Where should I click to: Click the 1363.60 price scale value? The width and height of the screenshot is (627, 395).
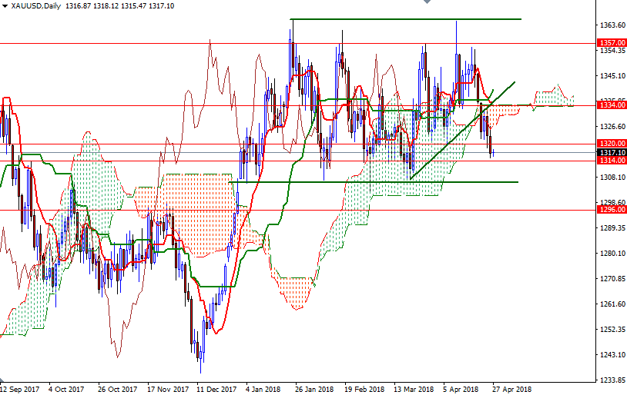[x=612, y=25]
